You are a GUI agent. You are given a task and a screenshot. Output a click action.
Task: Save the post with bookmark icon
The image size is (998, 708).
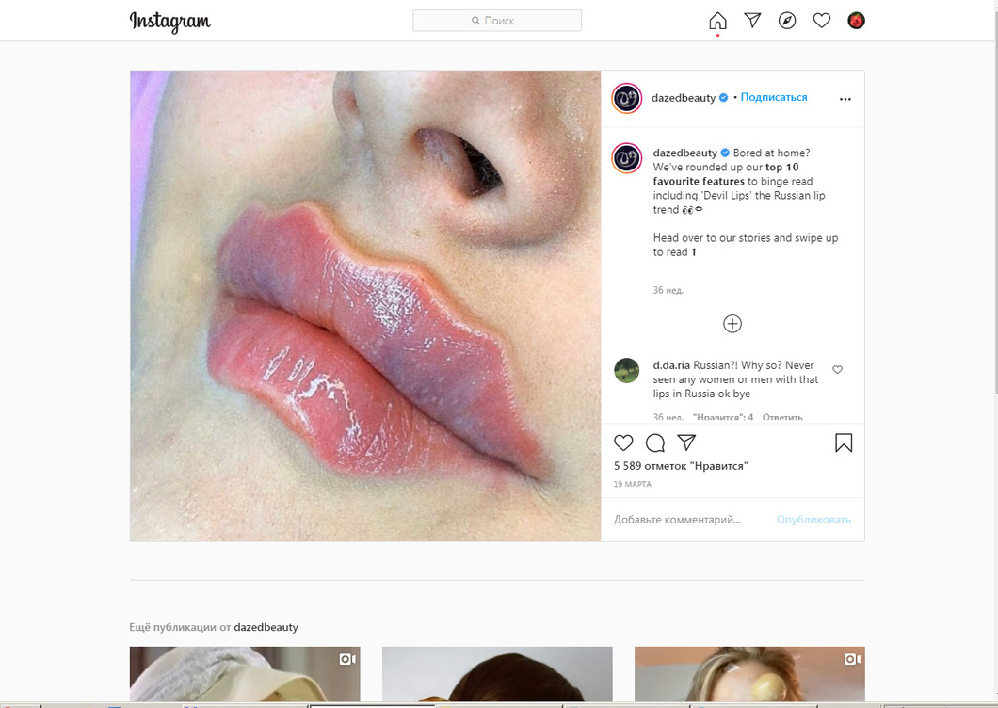pyautogui.click(x=844, y=442)
